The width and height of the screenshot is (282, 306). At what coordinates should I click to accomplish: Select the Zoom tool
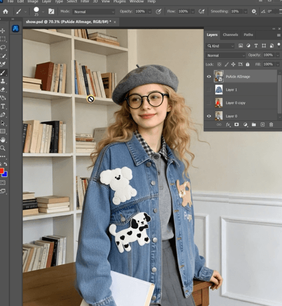click(3, 148)
